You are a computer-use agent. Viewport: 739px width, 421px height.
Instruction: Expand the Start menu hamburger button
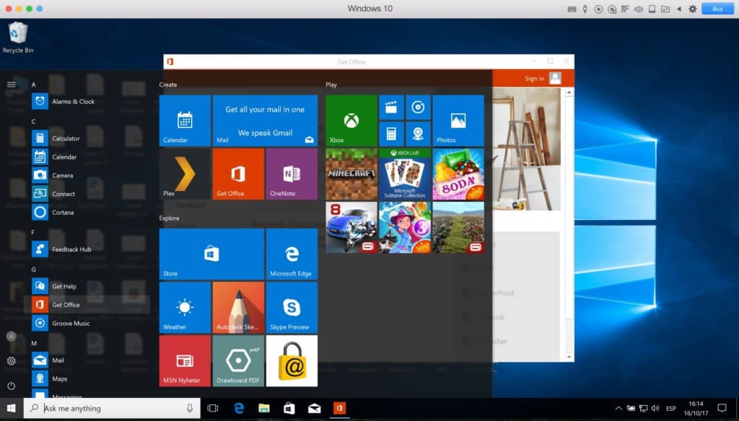[12, 84]
